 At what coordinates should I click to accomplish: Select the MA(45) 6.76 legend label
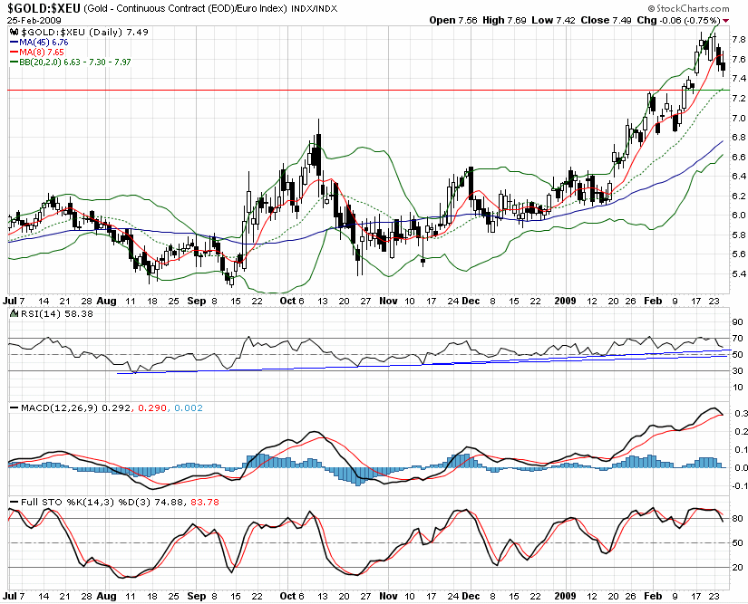44,43
